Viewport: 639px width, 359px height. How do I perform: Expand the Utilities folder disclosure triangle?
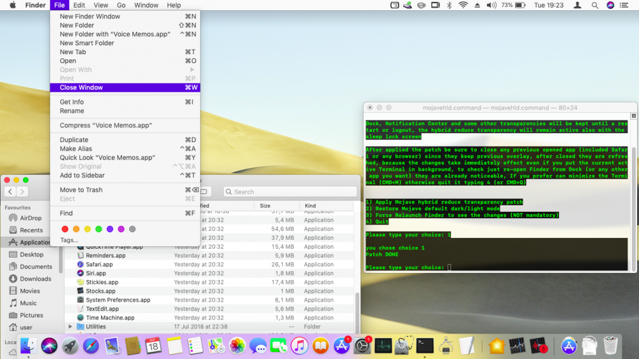point(70,326)
